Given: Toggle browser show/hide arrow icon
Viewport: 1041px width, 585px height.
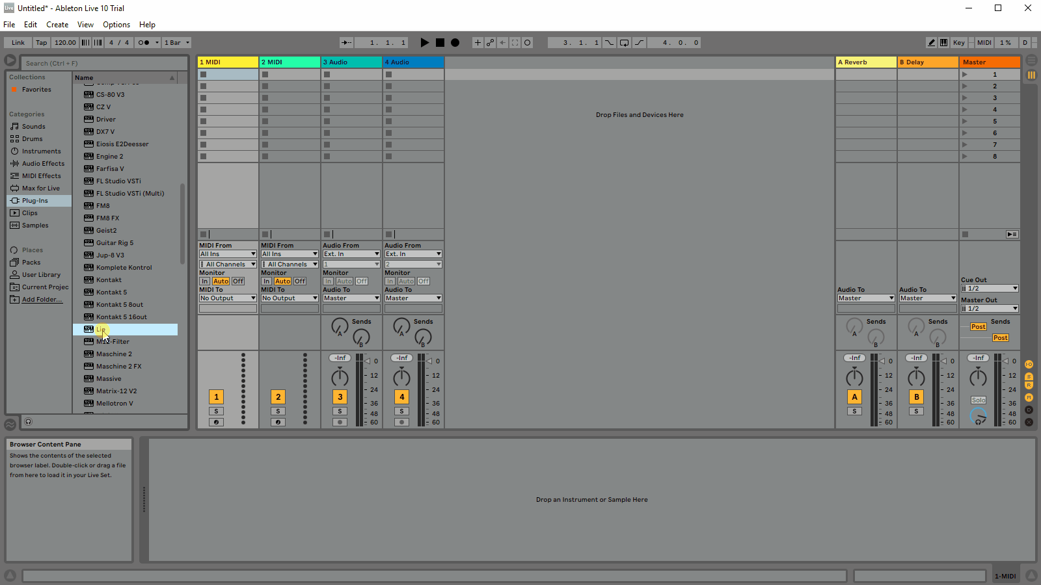Looking at the screenshot, I should coord(10,60).
